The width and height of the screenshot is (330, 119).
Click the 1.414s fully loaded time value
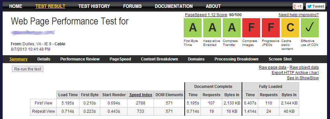[250, 111]
